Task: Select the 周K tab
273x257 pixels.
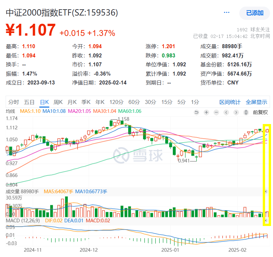Action: pos(58,102)
